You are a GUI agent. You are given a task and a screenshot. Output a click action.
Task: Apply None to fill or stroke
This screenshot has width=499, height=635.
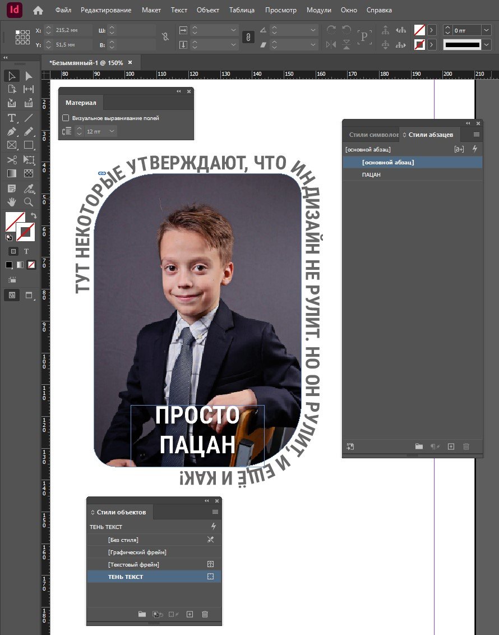coord(31,265)
